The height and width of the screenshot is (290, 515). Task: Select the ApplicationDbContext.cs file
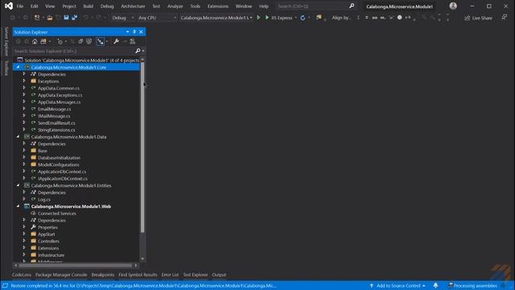click(62, 172)
